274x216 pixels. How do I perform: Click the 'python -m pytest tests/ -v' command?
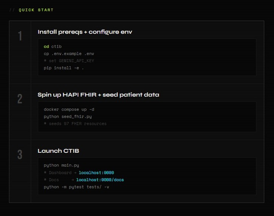(76, 187)
